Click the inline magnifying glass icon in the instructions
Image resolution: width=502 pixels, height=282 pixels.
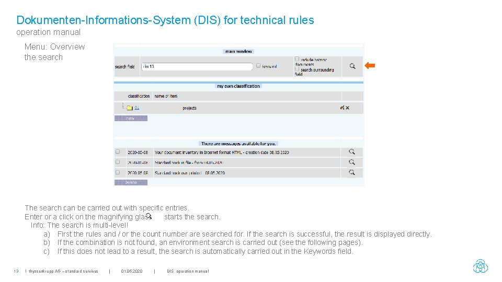click(x=149, y=216)
